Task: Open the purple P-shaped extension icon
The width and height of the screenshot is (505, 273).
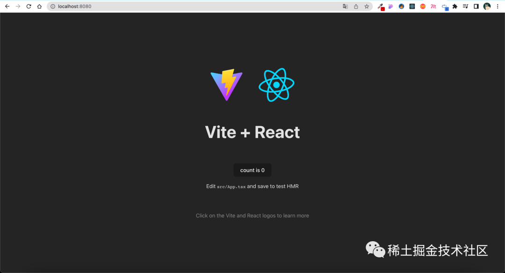Action: (390, 6)
